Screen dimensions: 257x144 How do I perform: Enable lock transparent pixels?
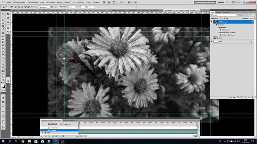[220, 18]
